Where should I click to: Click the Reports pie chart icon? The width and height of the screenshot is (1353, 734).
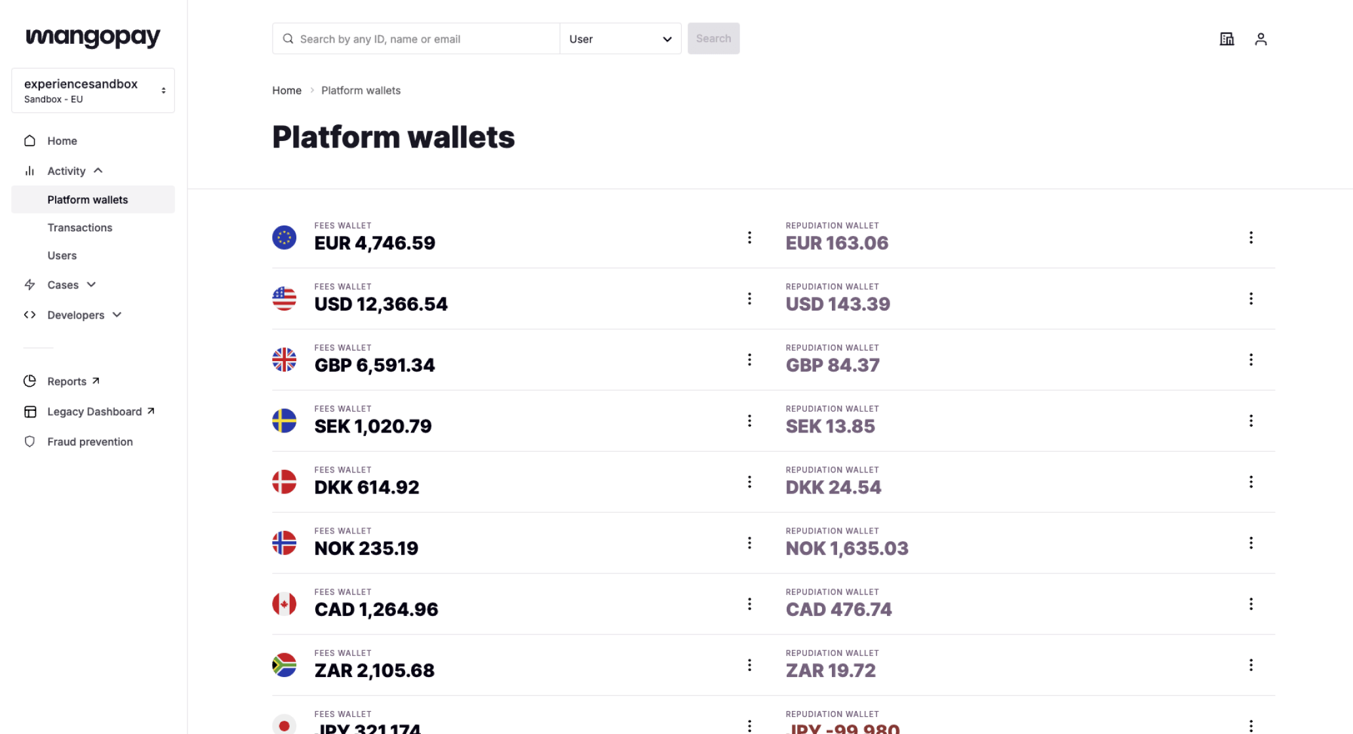pos(29,381)
